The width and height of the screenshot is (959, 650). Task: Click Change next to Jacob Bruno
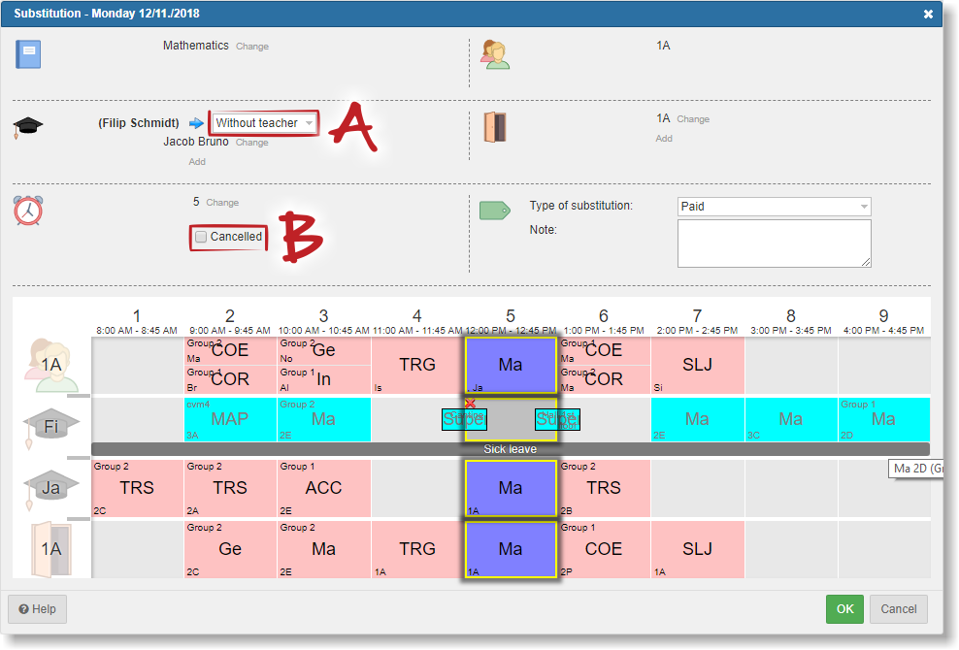252,143
